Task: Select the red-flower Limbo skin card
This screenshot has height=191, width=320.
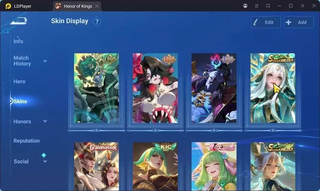Action: [x=155, y=88]
